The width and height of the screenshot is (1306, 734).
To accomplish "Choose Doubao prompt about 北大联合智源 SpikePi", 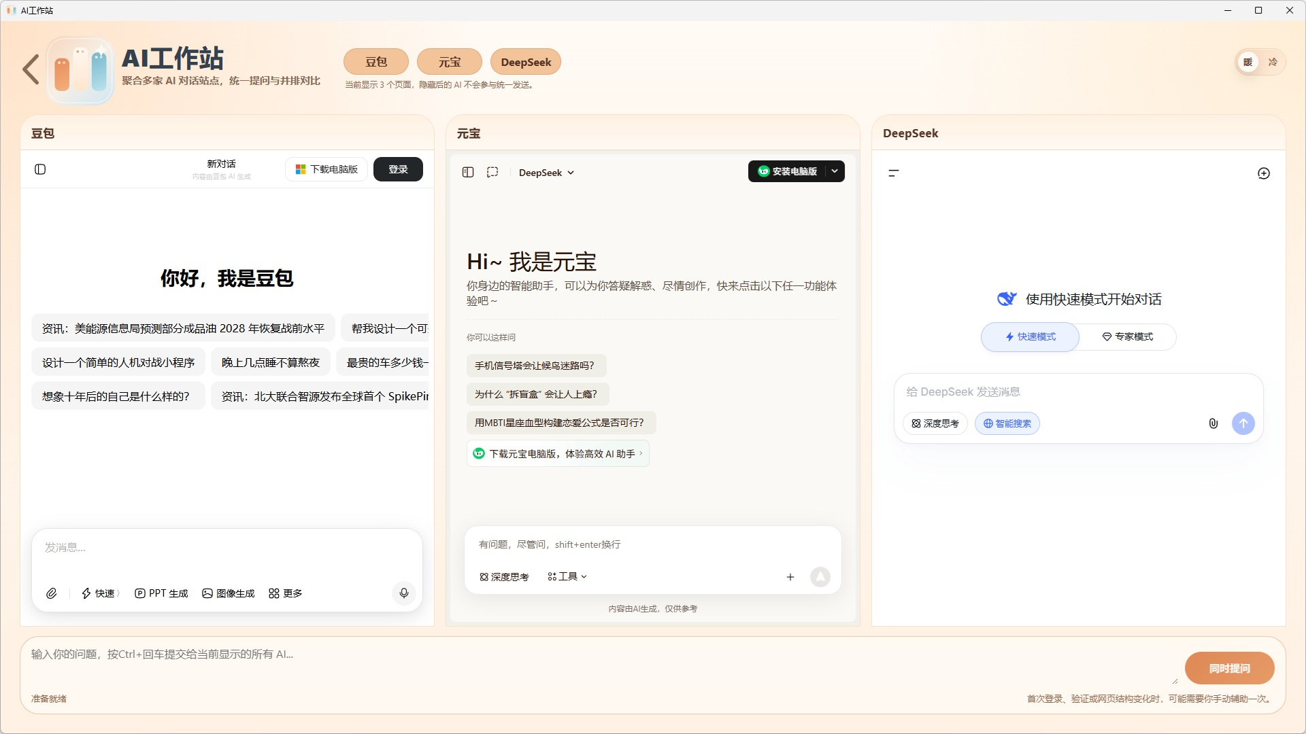I will [x=320, y=396].
